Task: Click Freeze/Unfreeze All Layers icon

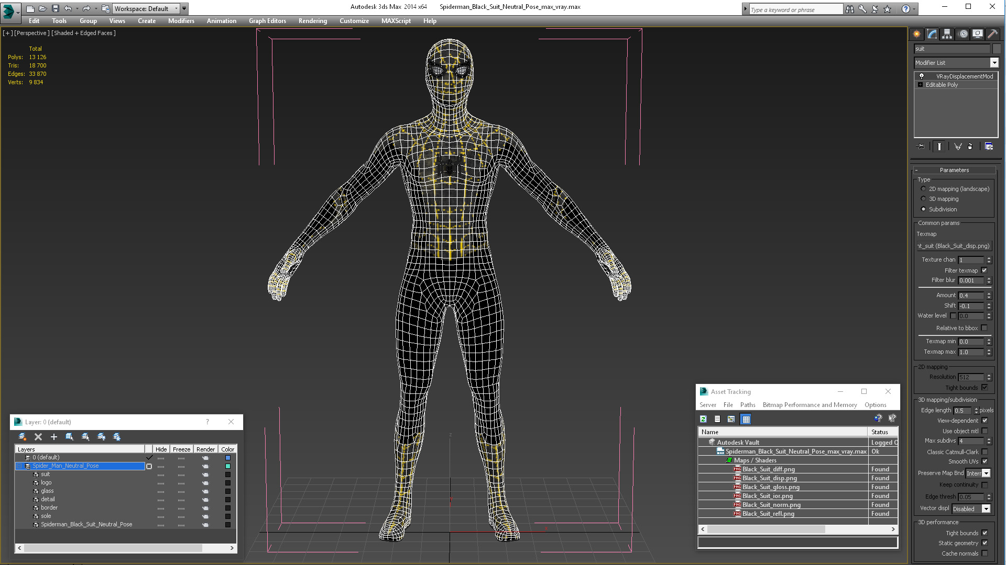Action: [x=117, y=437]
